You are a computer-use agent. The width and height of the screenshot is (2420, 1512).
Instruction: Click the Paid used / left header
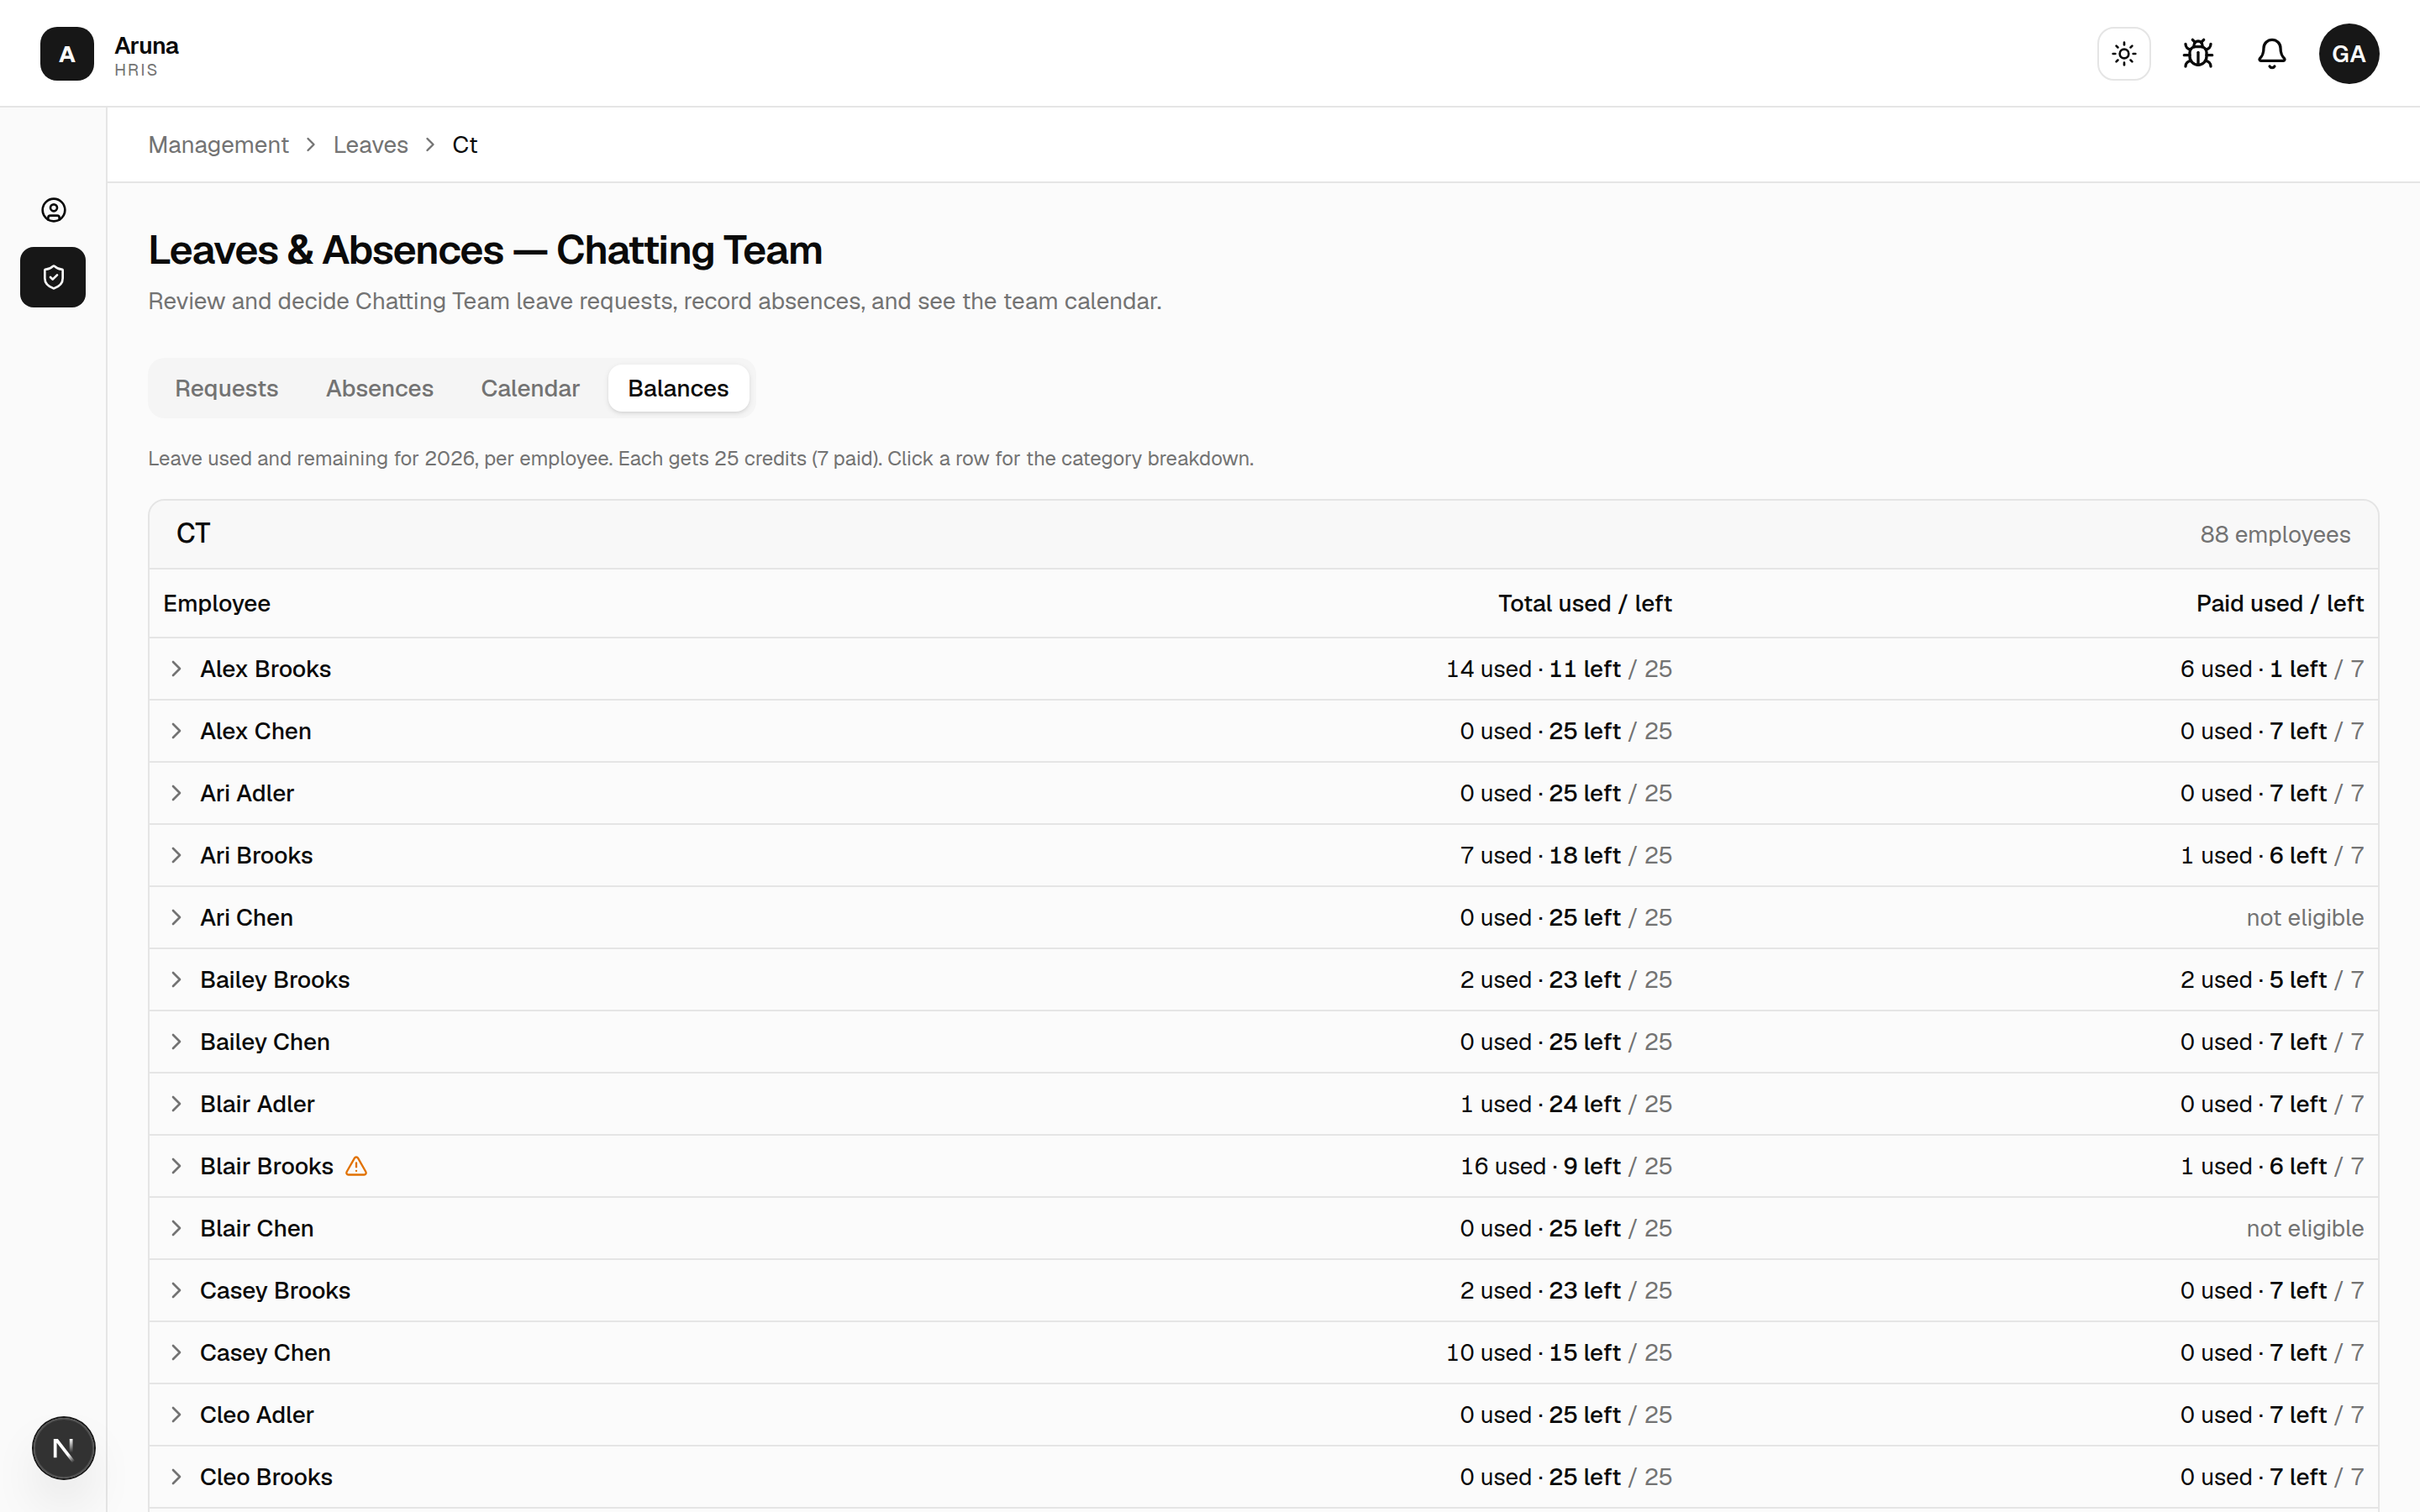coord(2280,603)
